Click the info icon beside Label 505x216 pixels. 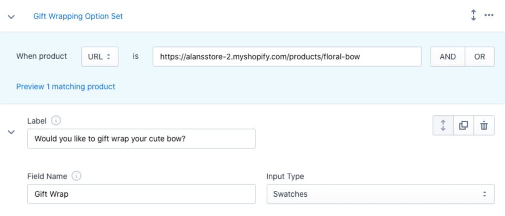(x=56, y=120)
